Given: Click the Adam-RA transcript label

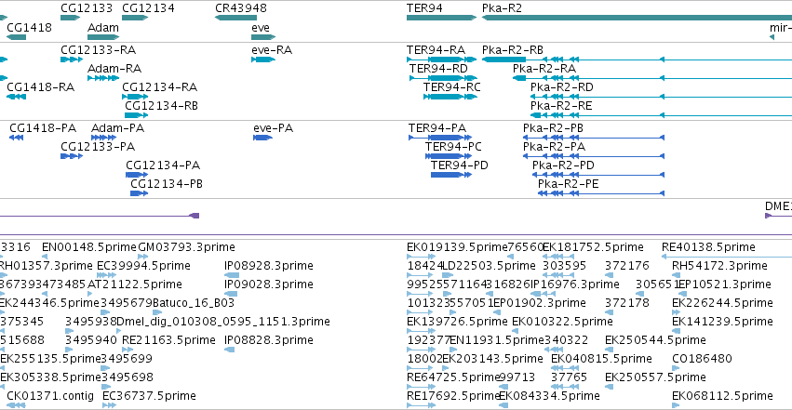Looking at the screenshot, I should pyautogui.click(x=114, y=69).
